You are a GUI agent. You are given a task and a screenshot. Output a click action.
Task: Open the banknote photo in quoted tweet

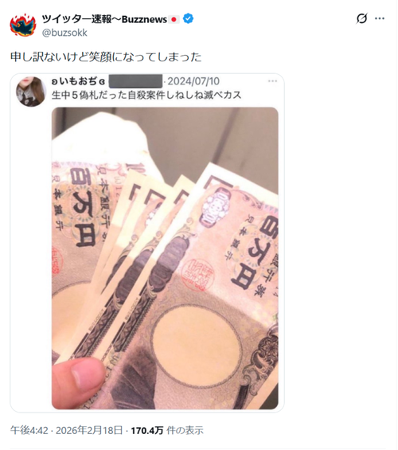(165, 258)
